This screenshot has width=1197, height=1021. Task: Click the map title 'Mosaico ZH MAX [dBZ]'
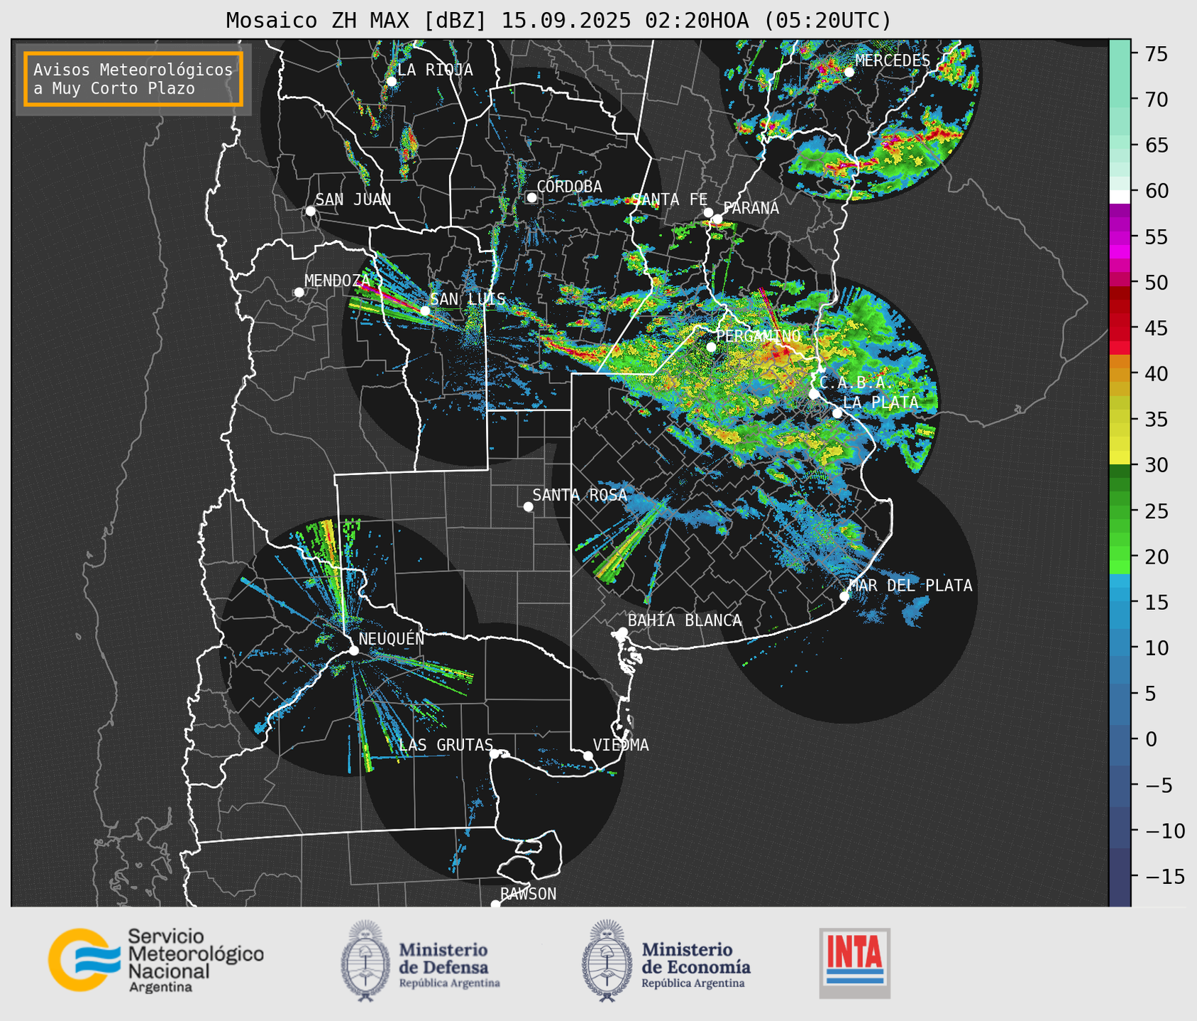tap(357, 21)
